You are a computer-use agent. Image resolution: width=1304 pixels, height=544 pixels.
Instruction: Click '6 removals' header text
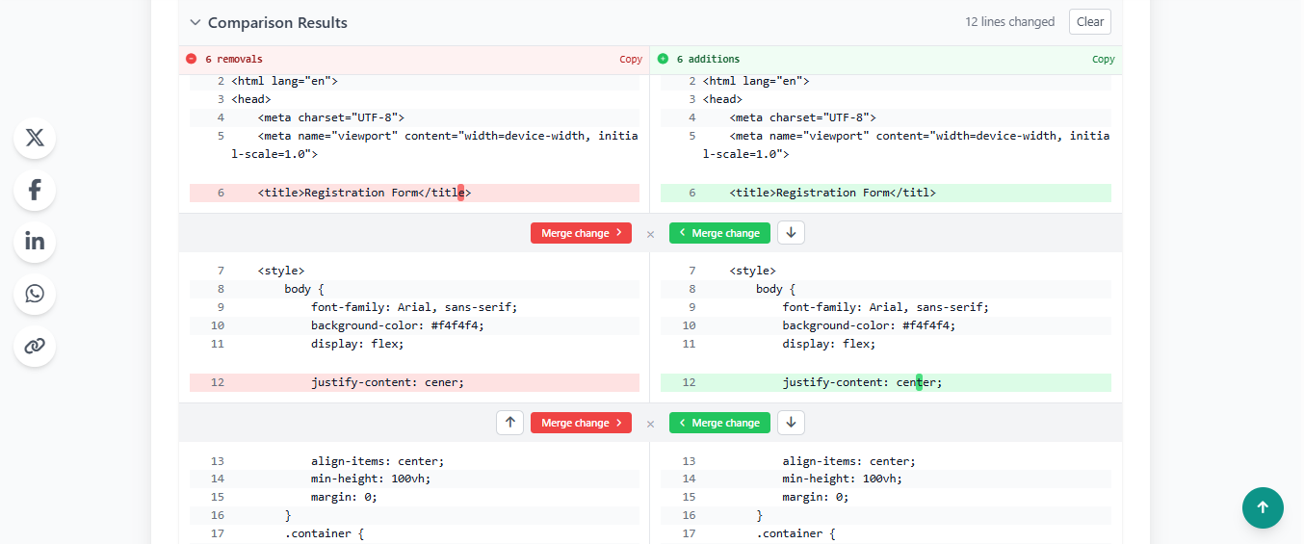click(x=233, y=60)
